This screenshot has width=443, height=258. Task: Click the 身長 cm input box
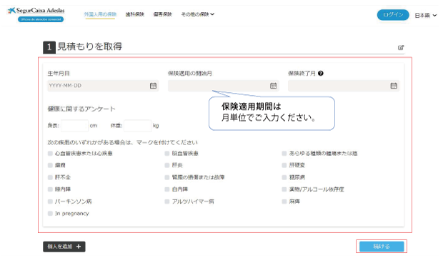pos(74,126)
